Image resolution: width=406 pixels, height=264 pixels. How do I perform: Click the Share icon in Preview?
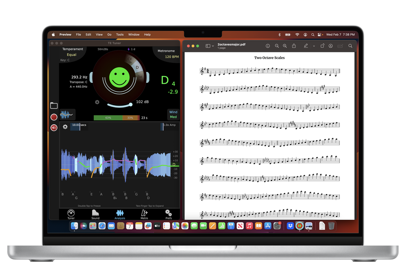pyautogui.click(x=294, y=45)
